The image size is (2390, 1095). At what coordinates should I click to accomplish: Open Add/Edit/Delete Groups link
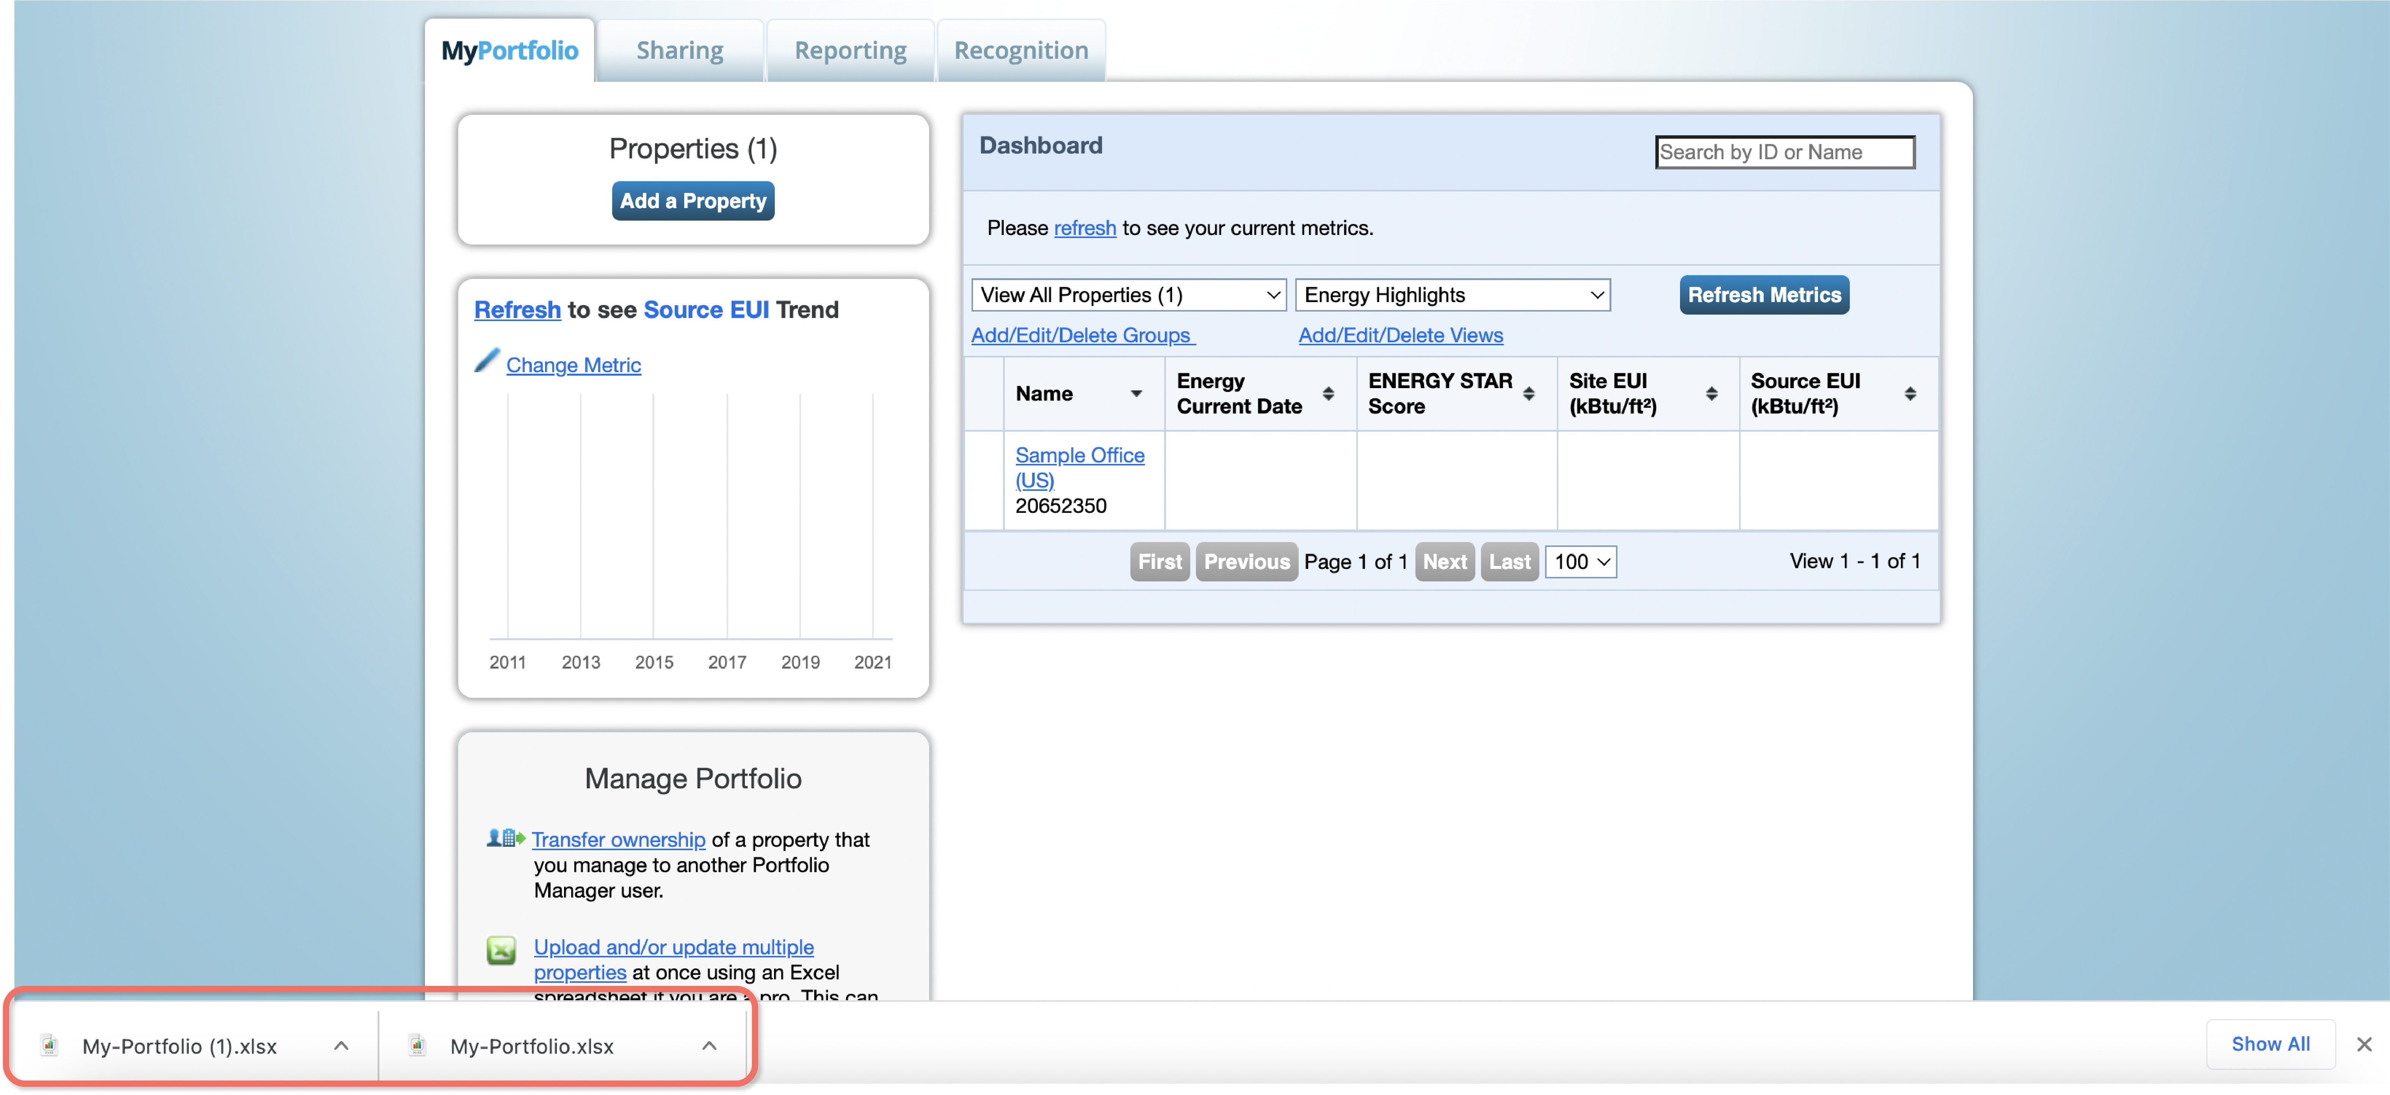pos(1083,335)
